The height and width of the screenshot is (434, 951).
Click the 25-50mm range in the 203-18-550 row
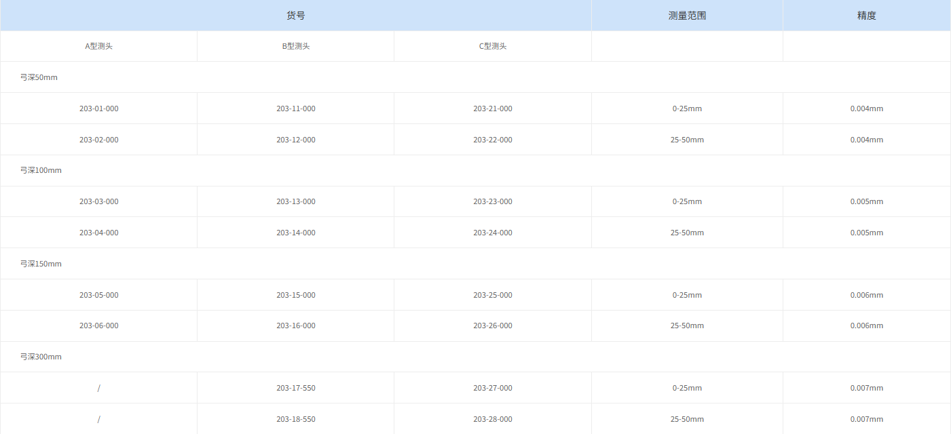[x=687, y=419]
